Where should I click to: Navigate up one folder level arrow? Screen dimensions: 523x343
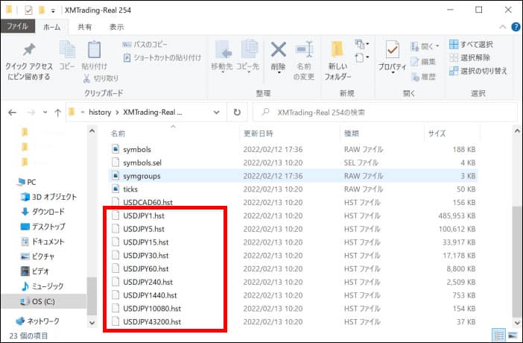[57, 112]
